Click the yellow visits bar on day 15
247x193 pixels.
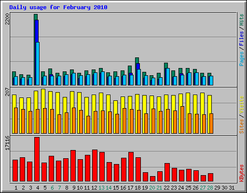click(115, 107)
